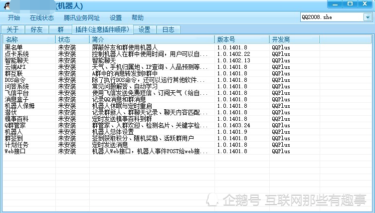Click description 屏蔽好友和群使用机器人
375x213 pixels.
[x=125, y=47]
